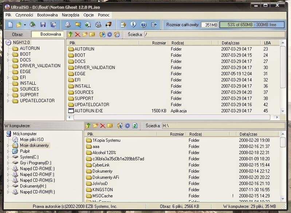291x213 pixels.
Task: Select Moje pliki ISO in the computer tree
Action: coord(32,140)
